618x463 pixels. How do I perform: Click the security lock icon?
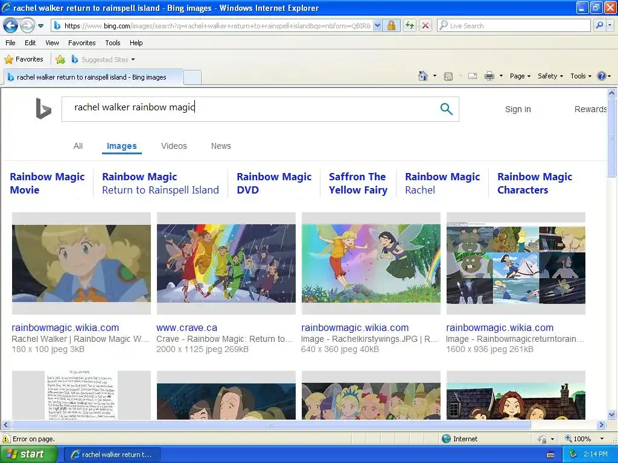pyautogui.click(x=391, y=26)
